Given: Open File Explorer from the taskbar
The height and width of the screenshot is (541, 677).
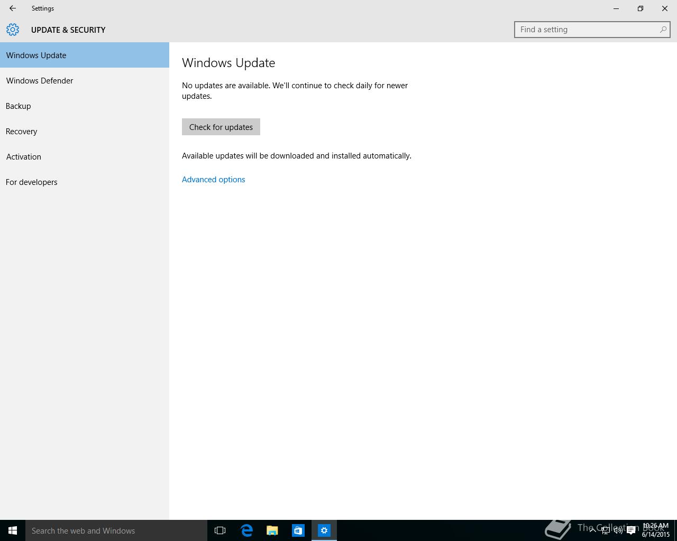Looking at the screenshot, I should [272, 530].
